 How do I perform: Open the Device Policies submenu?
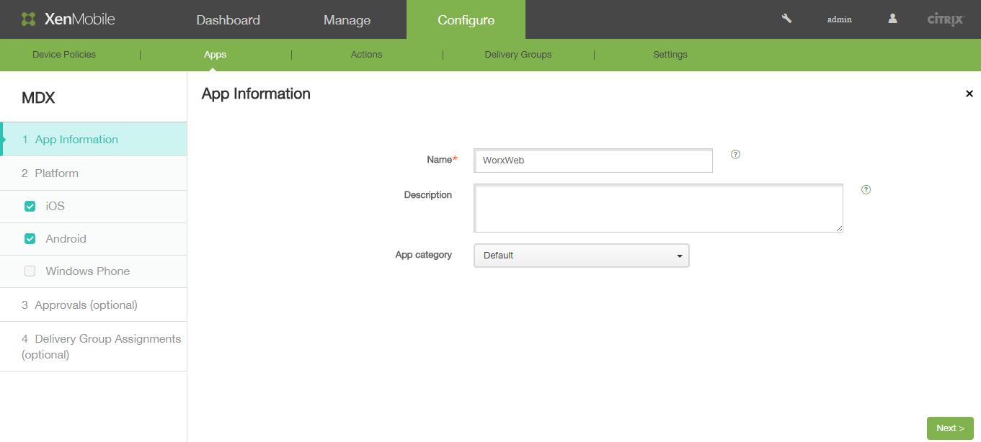click(64, 55)
